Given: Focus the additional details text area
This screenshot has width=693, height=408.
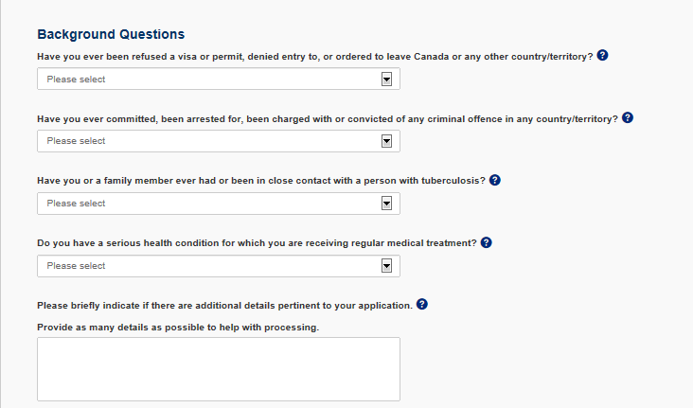Looking at the screenshot, I should pyautogui.click(x=219, y=369).
